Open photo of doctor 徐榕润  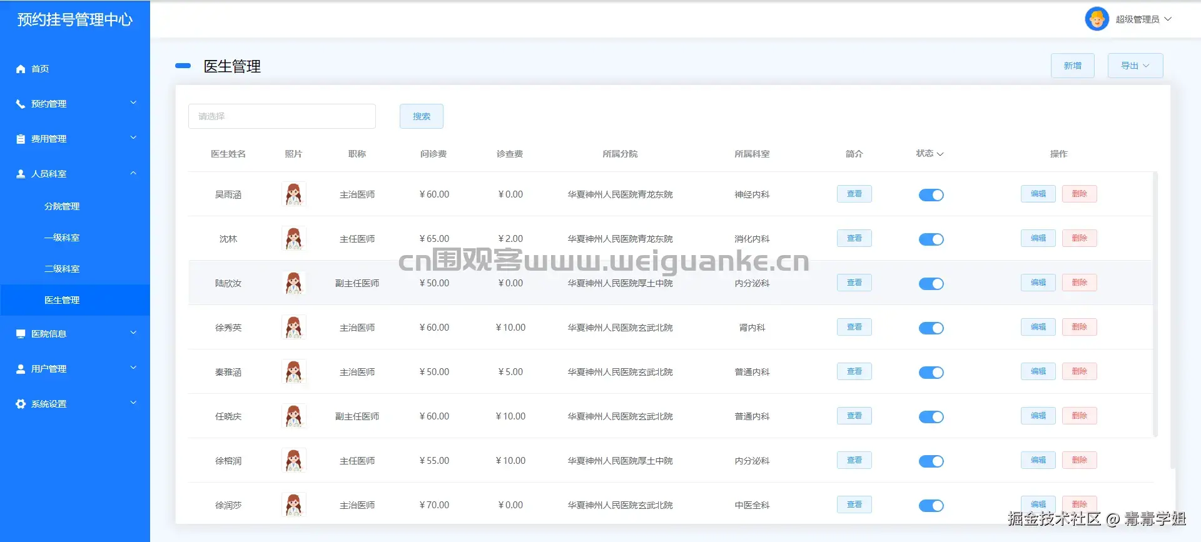pos(294,461)
